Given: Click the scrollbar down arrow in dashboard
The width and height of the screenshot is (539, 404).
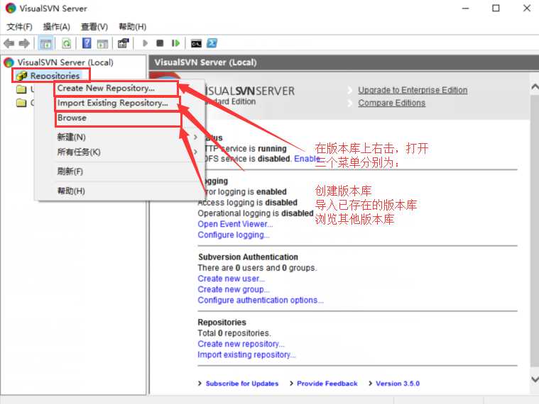Looking at the screenshot, I should 535,379.
